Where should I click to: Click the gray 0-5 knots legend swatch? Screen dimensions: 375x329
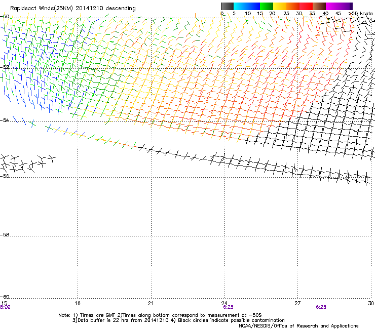(227, 6)
